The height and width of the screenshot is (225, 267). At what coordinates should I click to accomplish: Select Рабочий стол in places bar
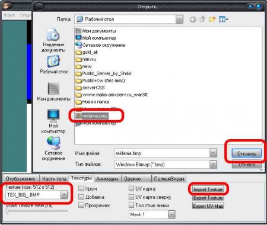pos(54,65)
